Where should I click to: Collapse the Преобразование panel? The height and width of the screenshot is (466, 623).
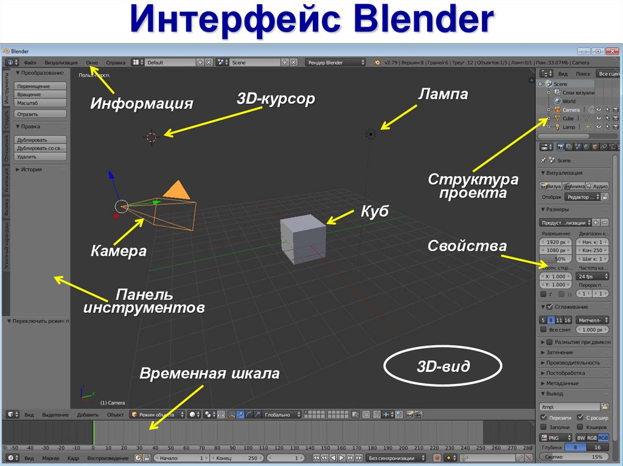[40, 73]
